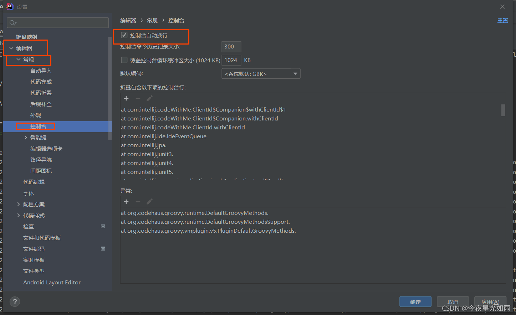Open the 默认编码 dropdown
This screenshot has height=315, width=516.
[x=261, y=74]
